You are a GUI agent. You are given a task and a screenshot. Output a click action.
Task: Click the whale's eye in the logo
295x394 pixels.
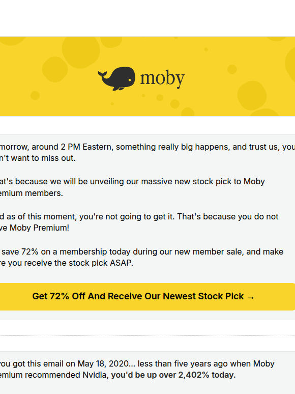pyautogui.click(x=130, y=80)
